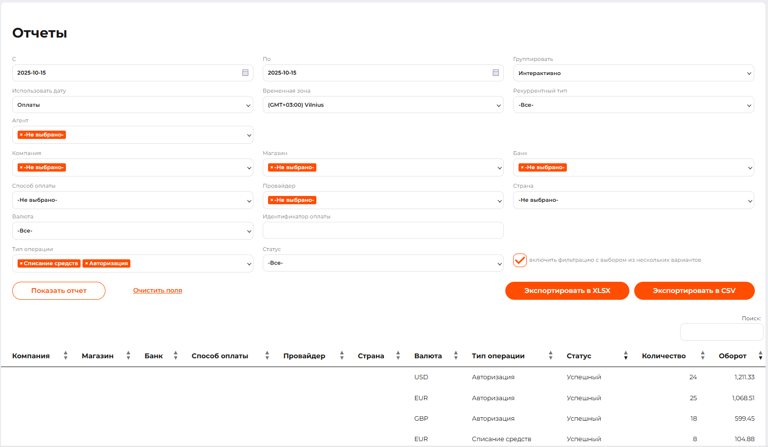The width and height of the screenshot is (768, 447).
Task: Open the Временная зона dropdown
Action: (383, 105)
